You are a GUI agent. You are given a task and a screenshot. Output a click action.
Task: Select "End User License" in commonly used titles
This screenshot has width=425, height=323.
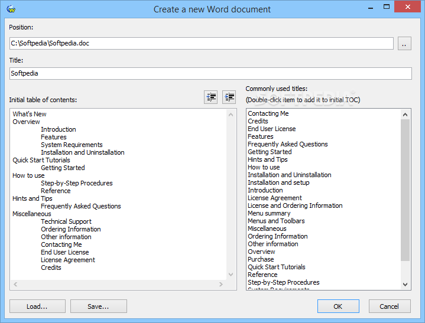(271, 129)
